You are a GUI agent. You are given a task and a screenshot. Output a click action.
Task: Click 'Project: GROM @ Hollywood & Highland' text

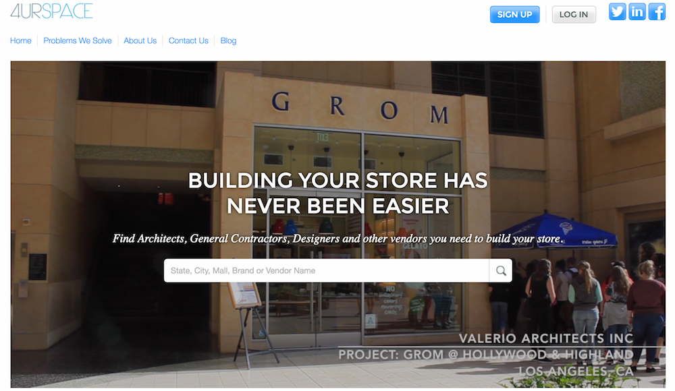[485, 355]
